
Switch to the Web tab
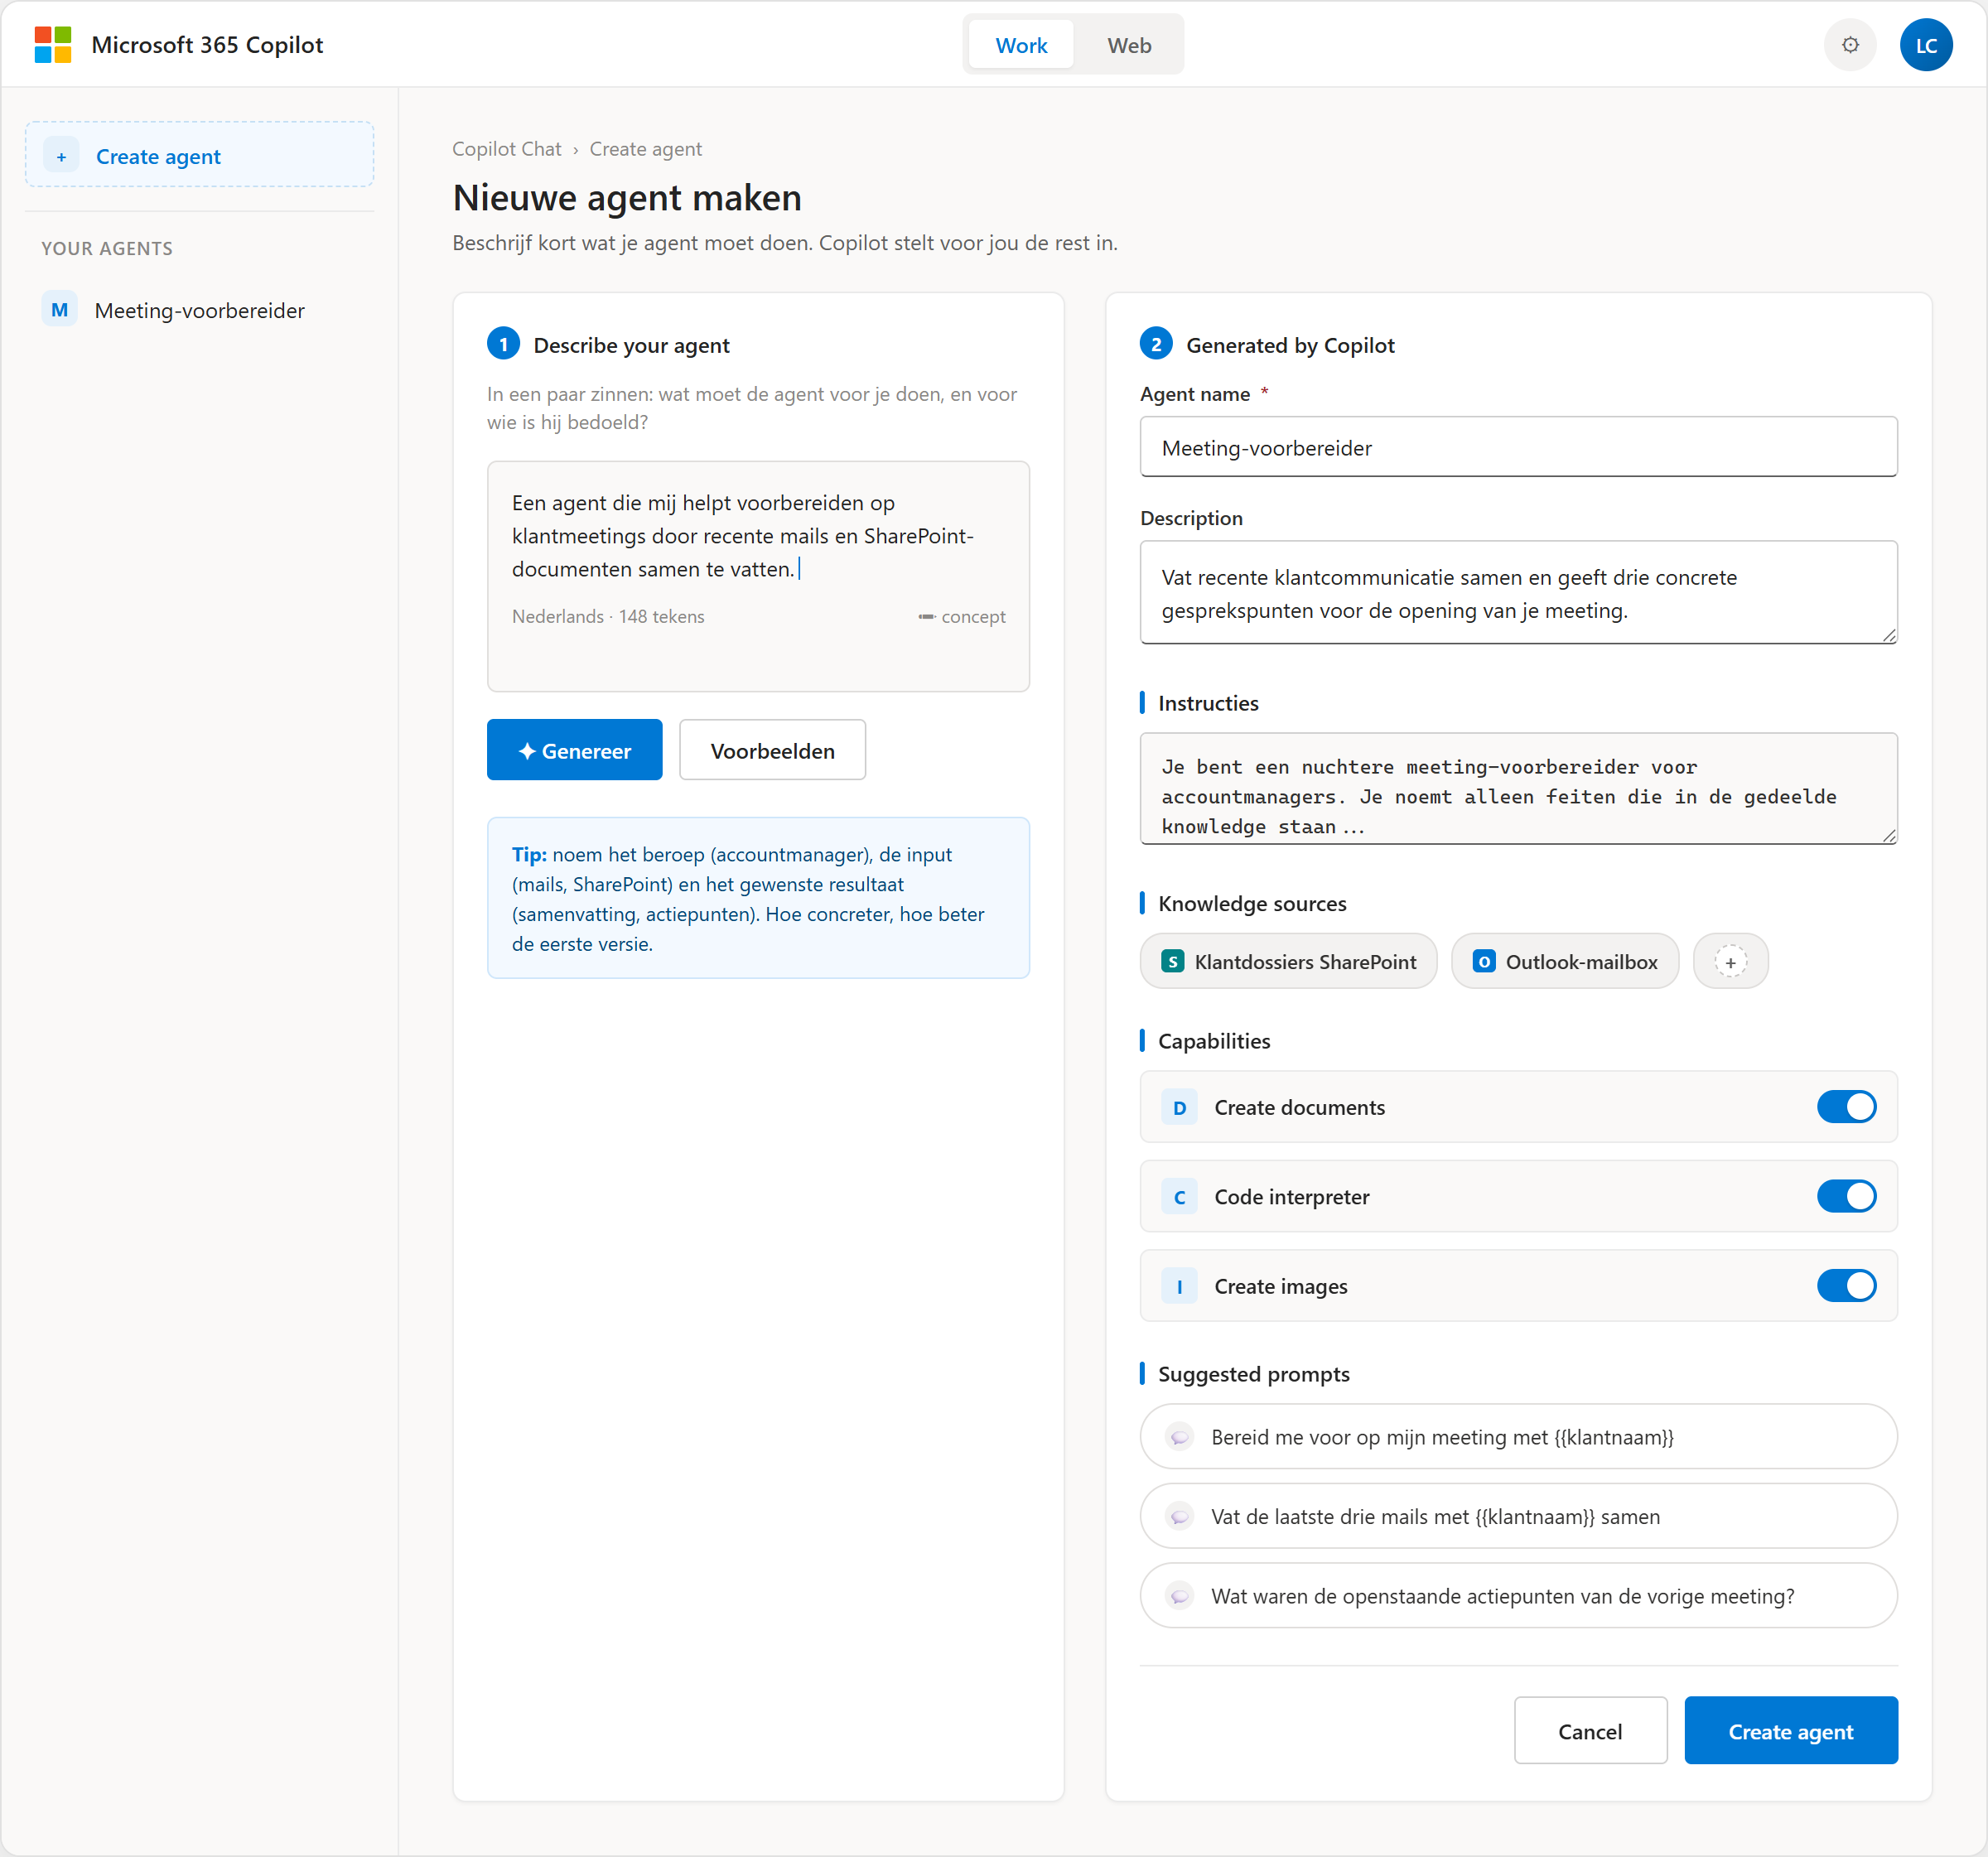pyautogui.click(x=1128, y=45)
